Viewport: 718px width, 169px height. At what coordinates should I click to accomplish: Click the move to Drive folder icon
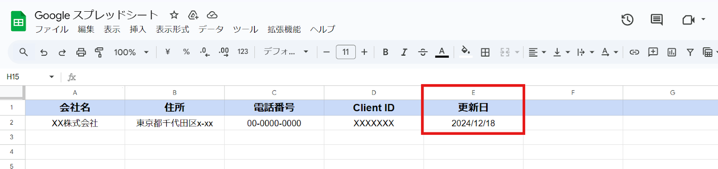(x=193, y=15)
